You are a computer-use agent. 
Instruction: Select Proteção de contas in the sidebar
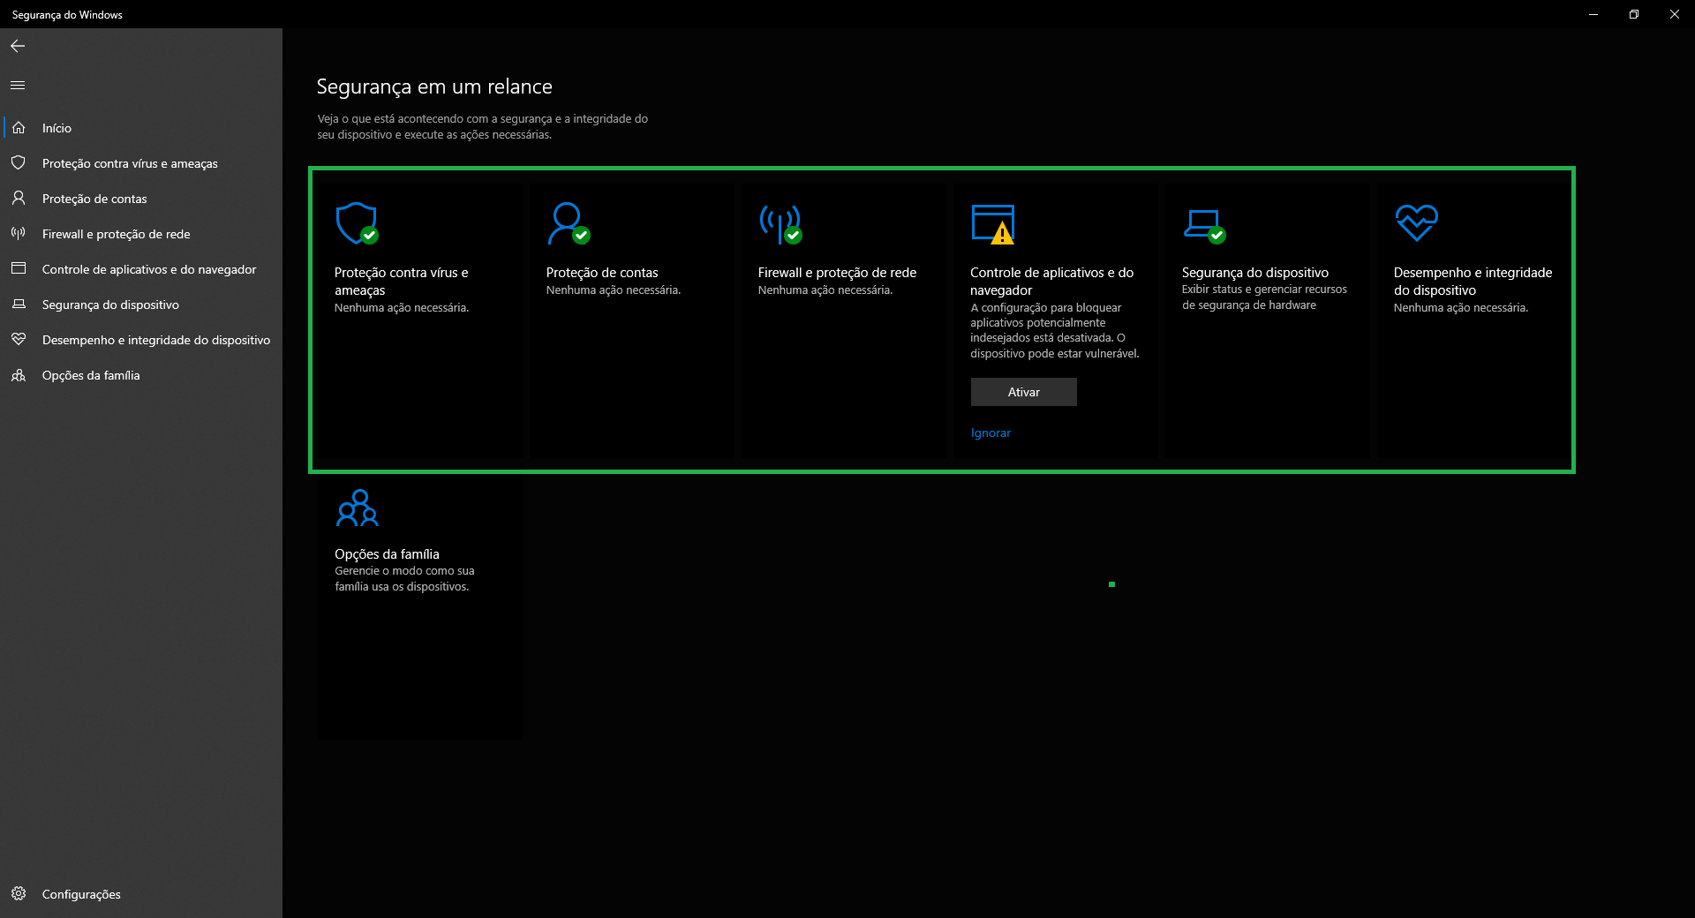pyautogui.click(x=94, y=199)
